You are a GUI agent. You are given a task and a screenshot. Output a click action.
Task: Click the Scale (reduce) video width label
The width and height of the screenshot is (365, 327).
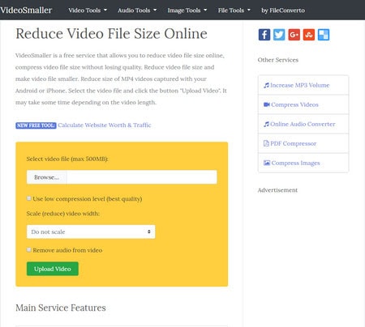[63, 214]
